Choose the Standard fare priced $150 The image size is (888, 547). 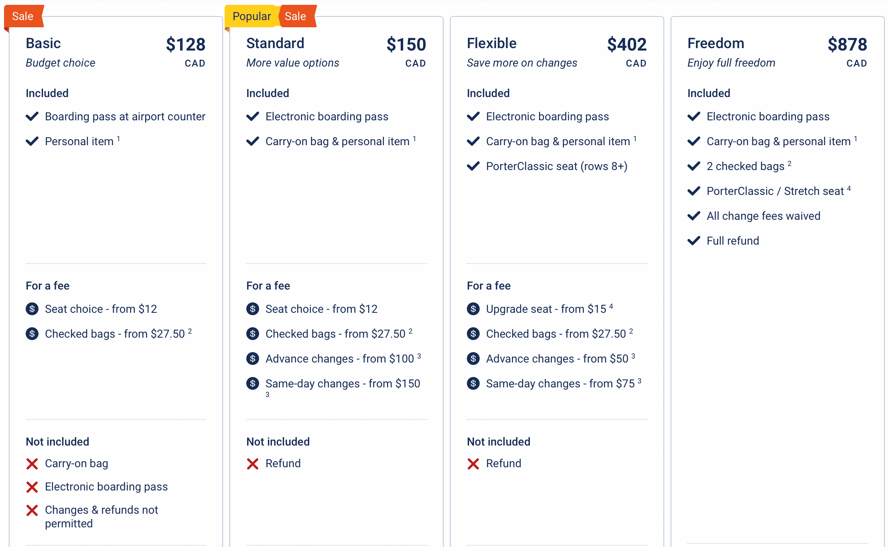[406, 45]
